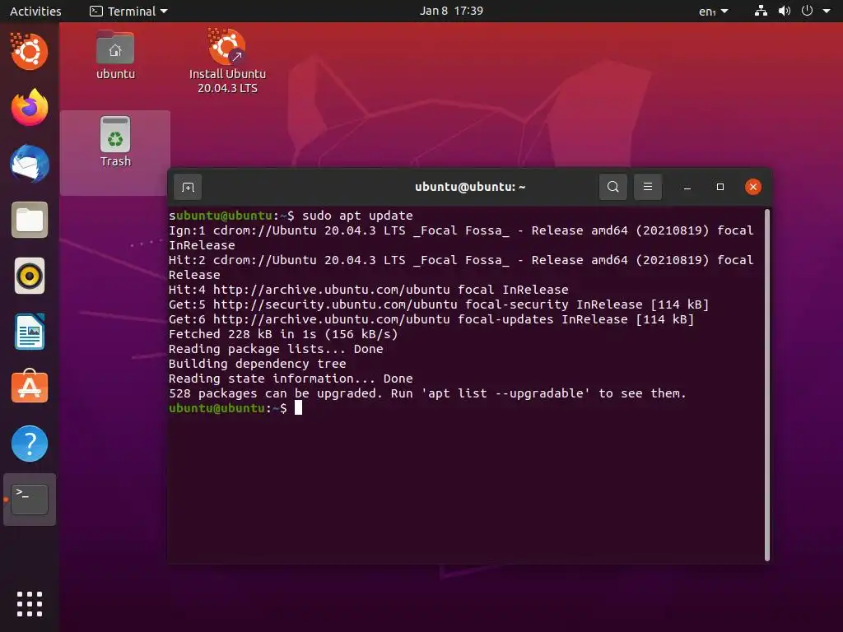Launch Rhythmbox music player
843x632 pixels.
point(30,276)
